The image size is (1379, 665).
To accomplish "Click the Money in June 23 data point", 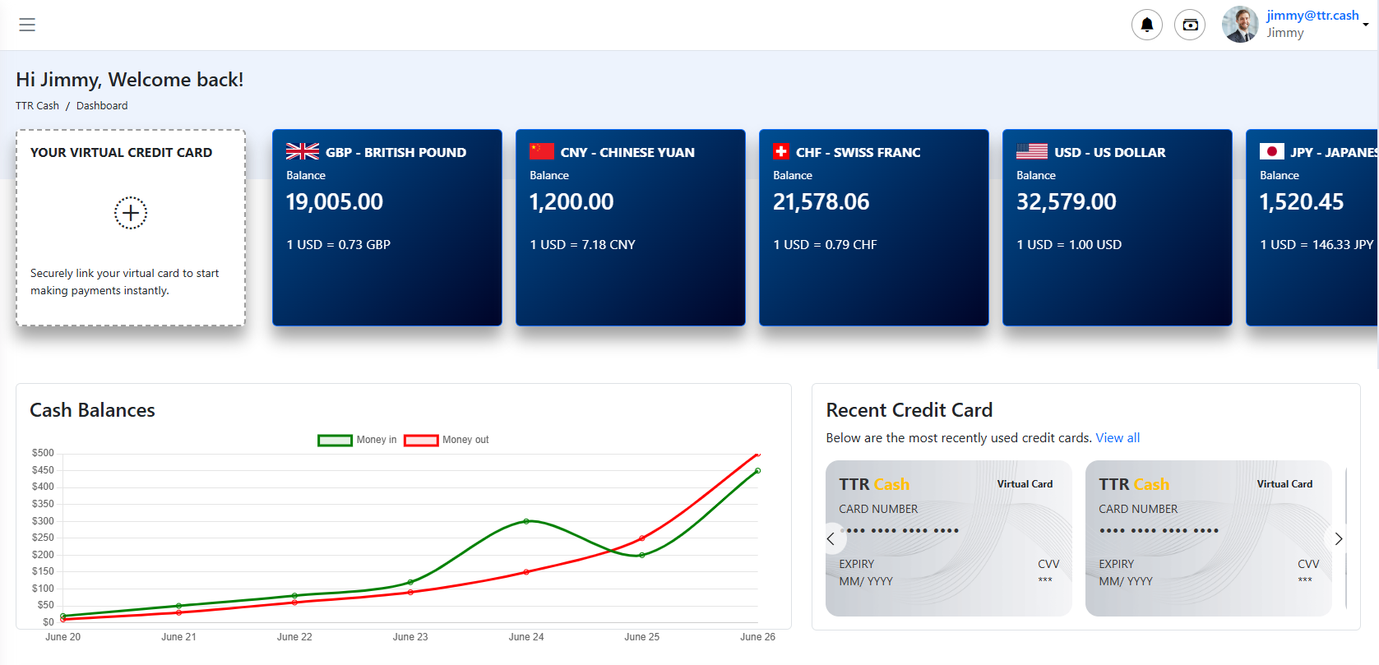I will [410, 582].
